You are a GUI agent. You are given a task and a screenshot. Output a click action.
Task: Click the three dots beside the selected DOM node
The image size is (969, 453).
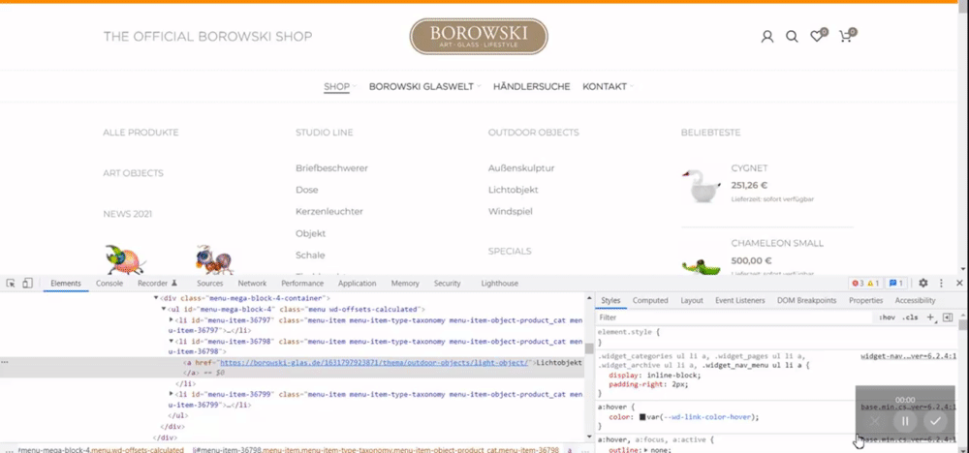coord(5,362)
